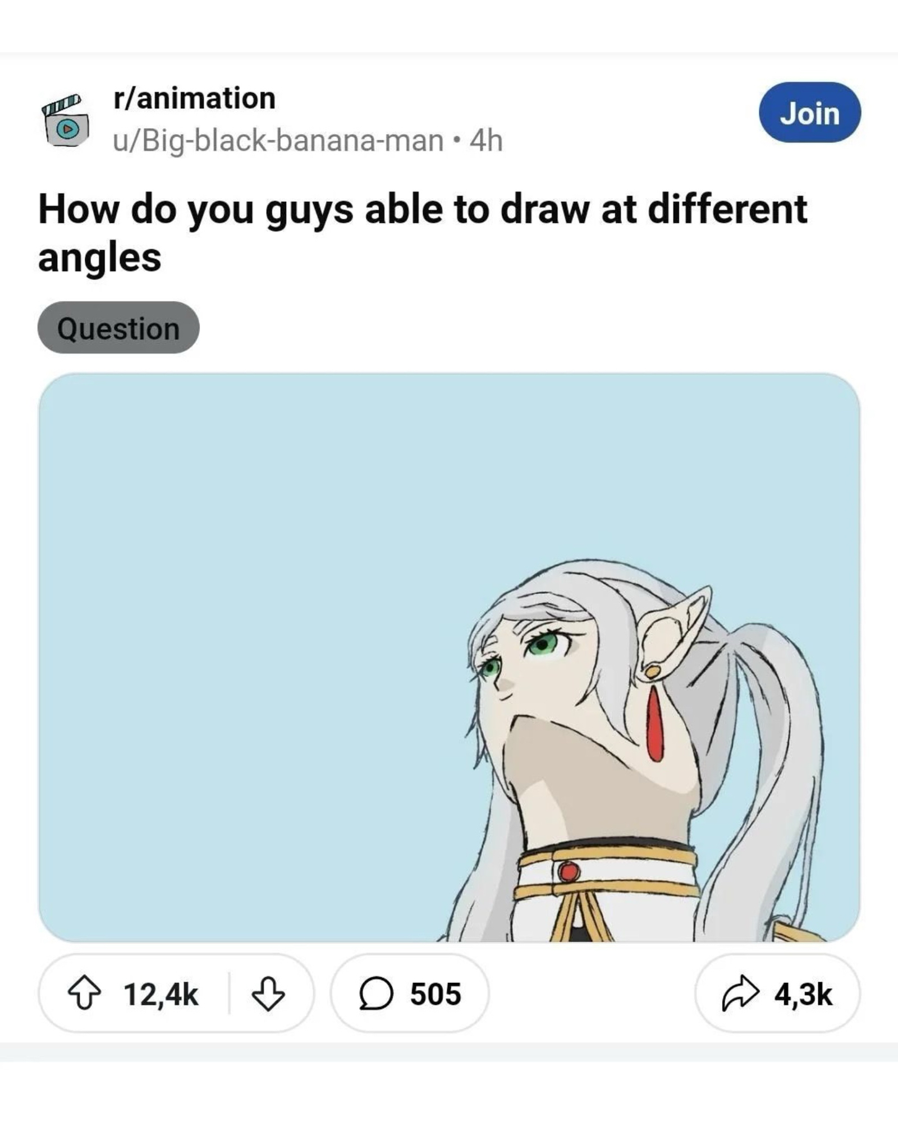Viewport: 898px width, 1122px height.
Task: Click the character's large green eye
Action: [x=543, y=643]
